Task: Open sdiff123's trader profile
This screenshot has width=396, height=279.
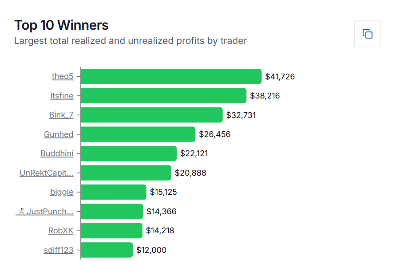Action: pyautogui.click(x=59, y=250)
